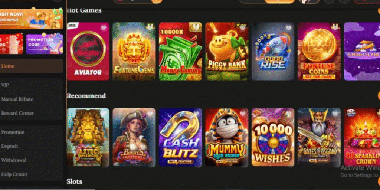Click the Deposit Now bonus banner

(x=31, y=19)
